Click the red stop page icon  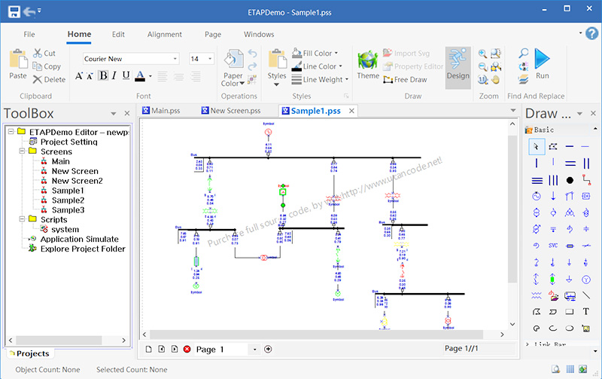(x=187, y=349)
